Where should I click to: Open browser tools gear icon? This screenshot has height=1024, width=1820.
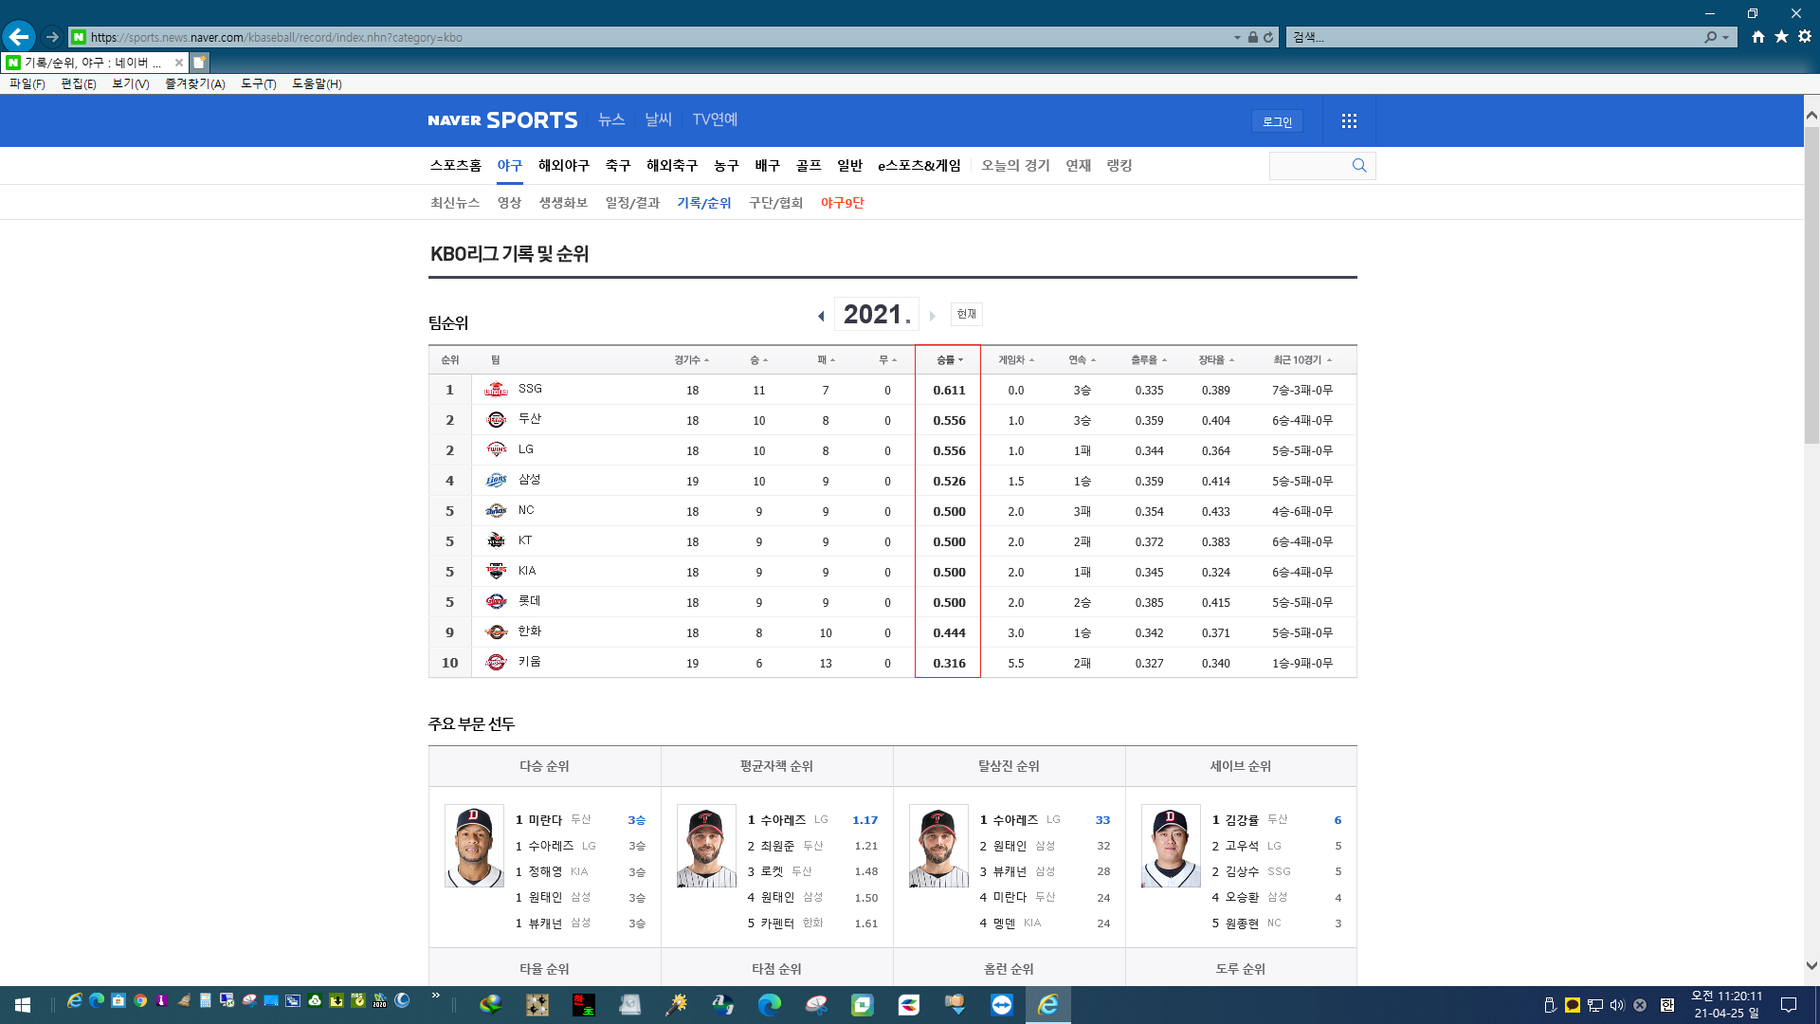1805,36
